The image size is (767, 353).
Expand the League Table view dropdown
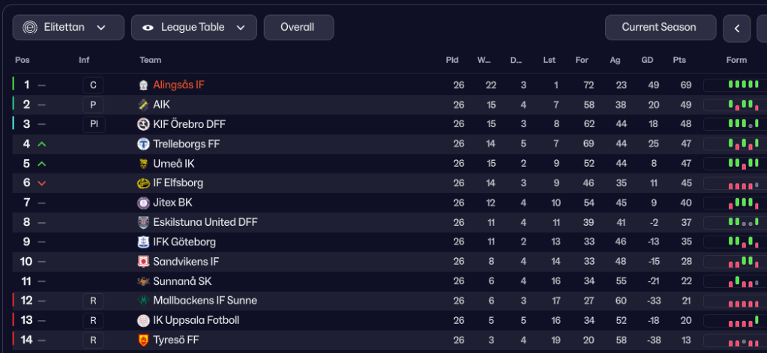[193, 28]
